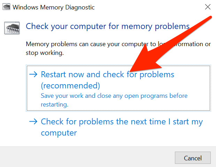Image resolution: width=216 pixels, height=167 pixels.
Task: Select Check for problems the next time option
Action: pyautogui.click(x=121, y=122)
